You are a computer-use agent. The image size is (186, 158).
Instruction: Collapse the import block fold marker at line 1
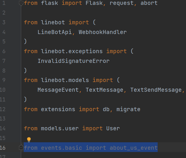click(x=21, y=3)
